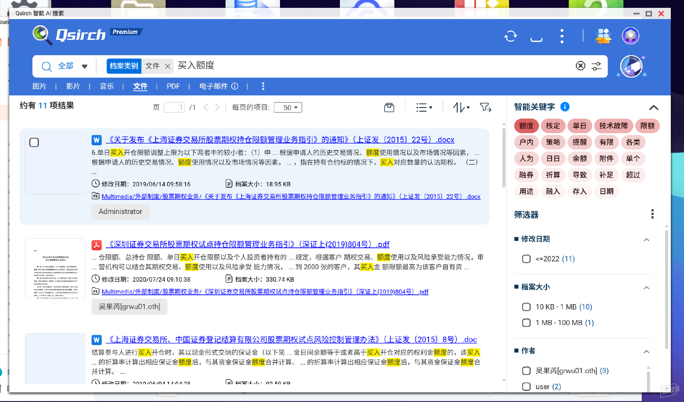Tick the 10 KB - 1 MB size filter
The height and width of the screenshot is (402, 684).
526,307
